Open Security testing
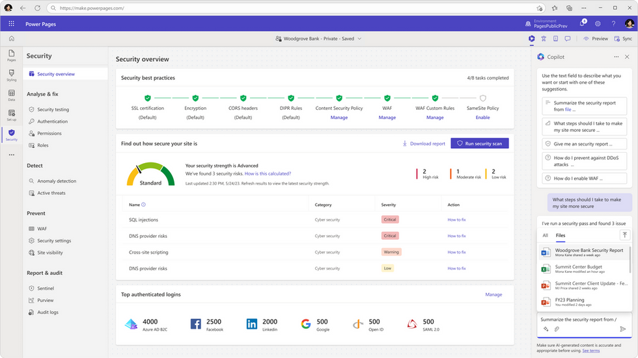The image size is (638, 358). (x=53, y=109)
